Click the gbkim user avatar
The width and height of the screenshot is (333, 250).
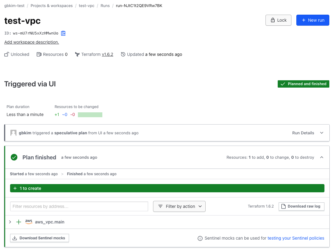point(13,133)
